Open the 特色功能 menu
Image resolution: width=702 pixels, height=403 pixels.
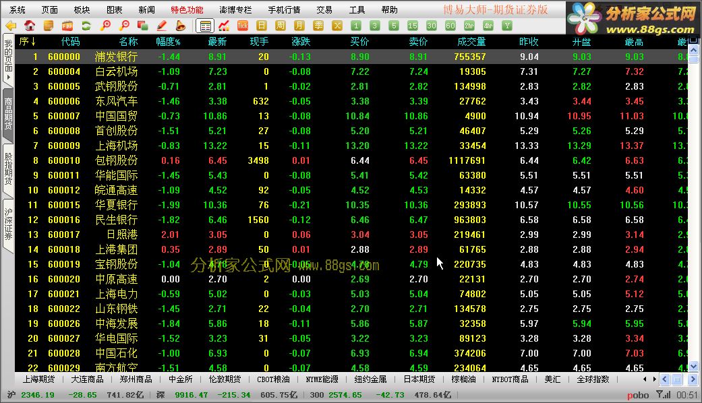click(x=187, y=10)
